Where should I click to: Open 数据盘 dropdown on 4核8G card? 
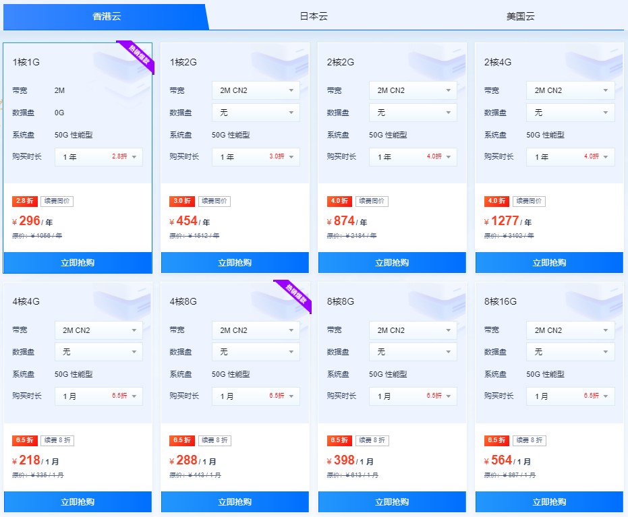tap(256, 352)
